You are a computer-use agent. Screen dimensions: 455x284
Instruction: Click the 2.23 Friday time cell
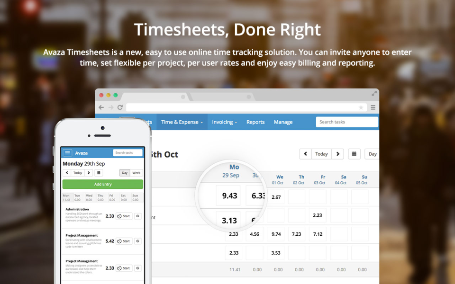click(x=318, y=215)
